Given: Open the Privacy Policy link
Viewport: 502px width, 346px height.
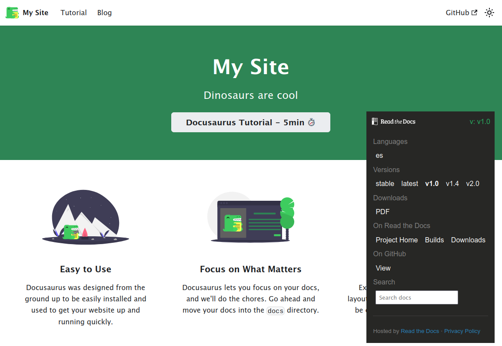Looking at the screenshot, I should click(x=462, y=331).
